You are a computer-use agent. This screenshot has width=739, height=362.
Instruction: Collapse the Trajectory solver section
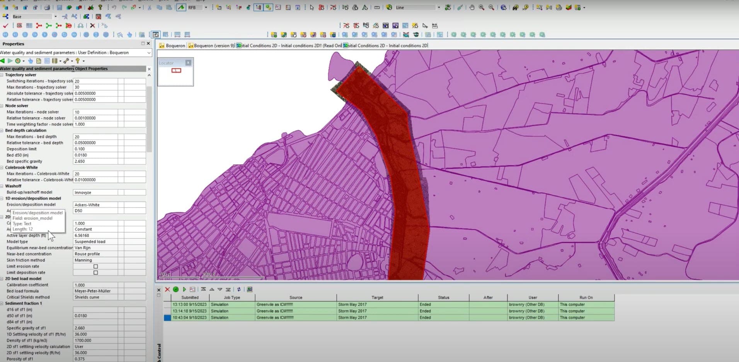pos(2,74)
